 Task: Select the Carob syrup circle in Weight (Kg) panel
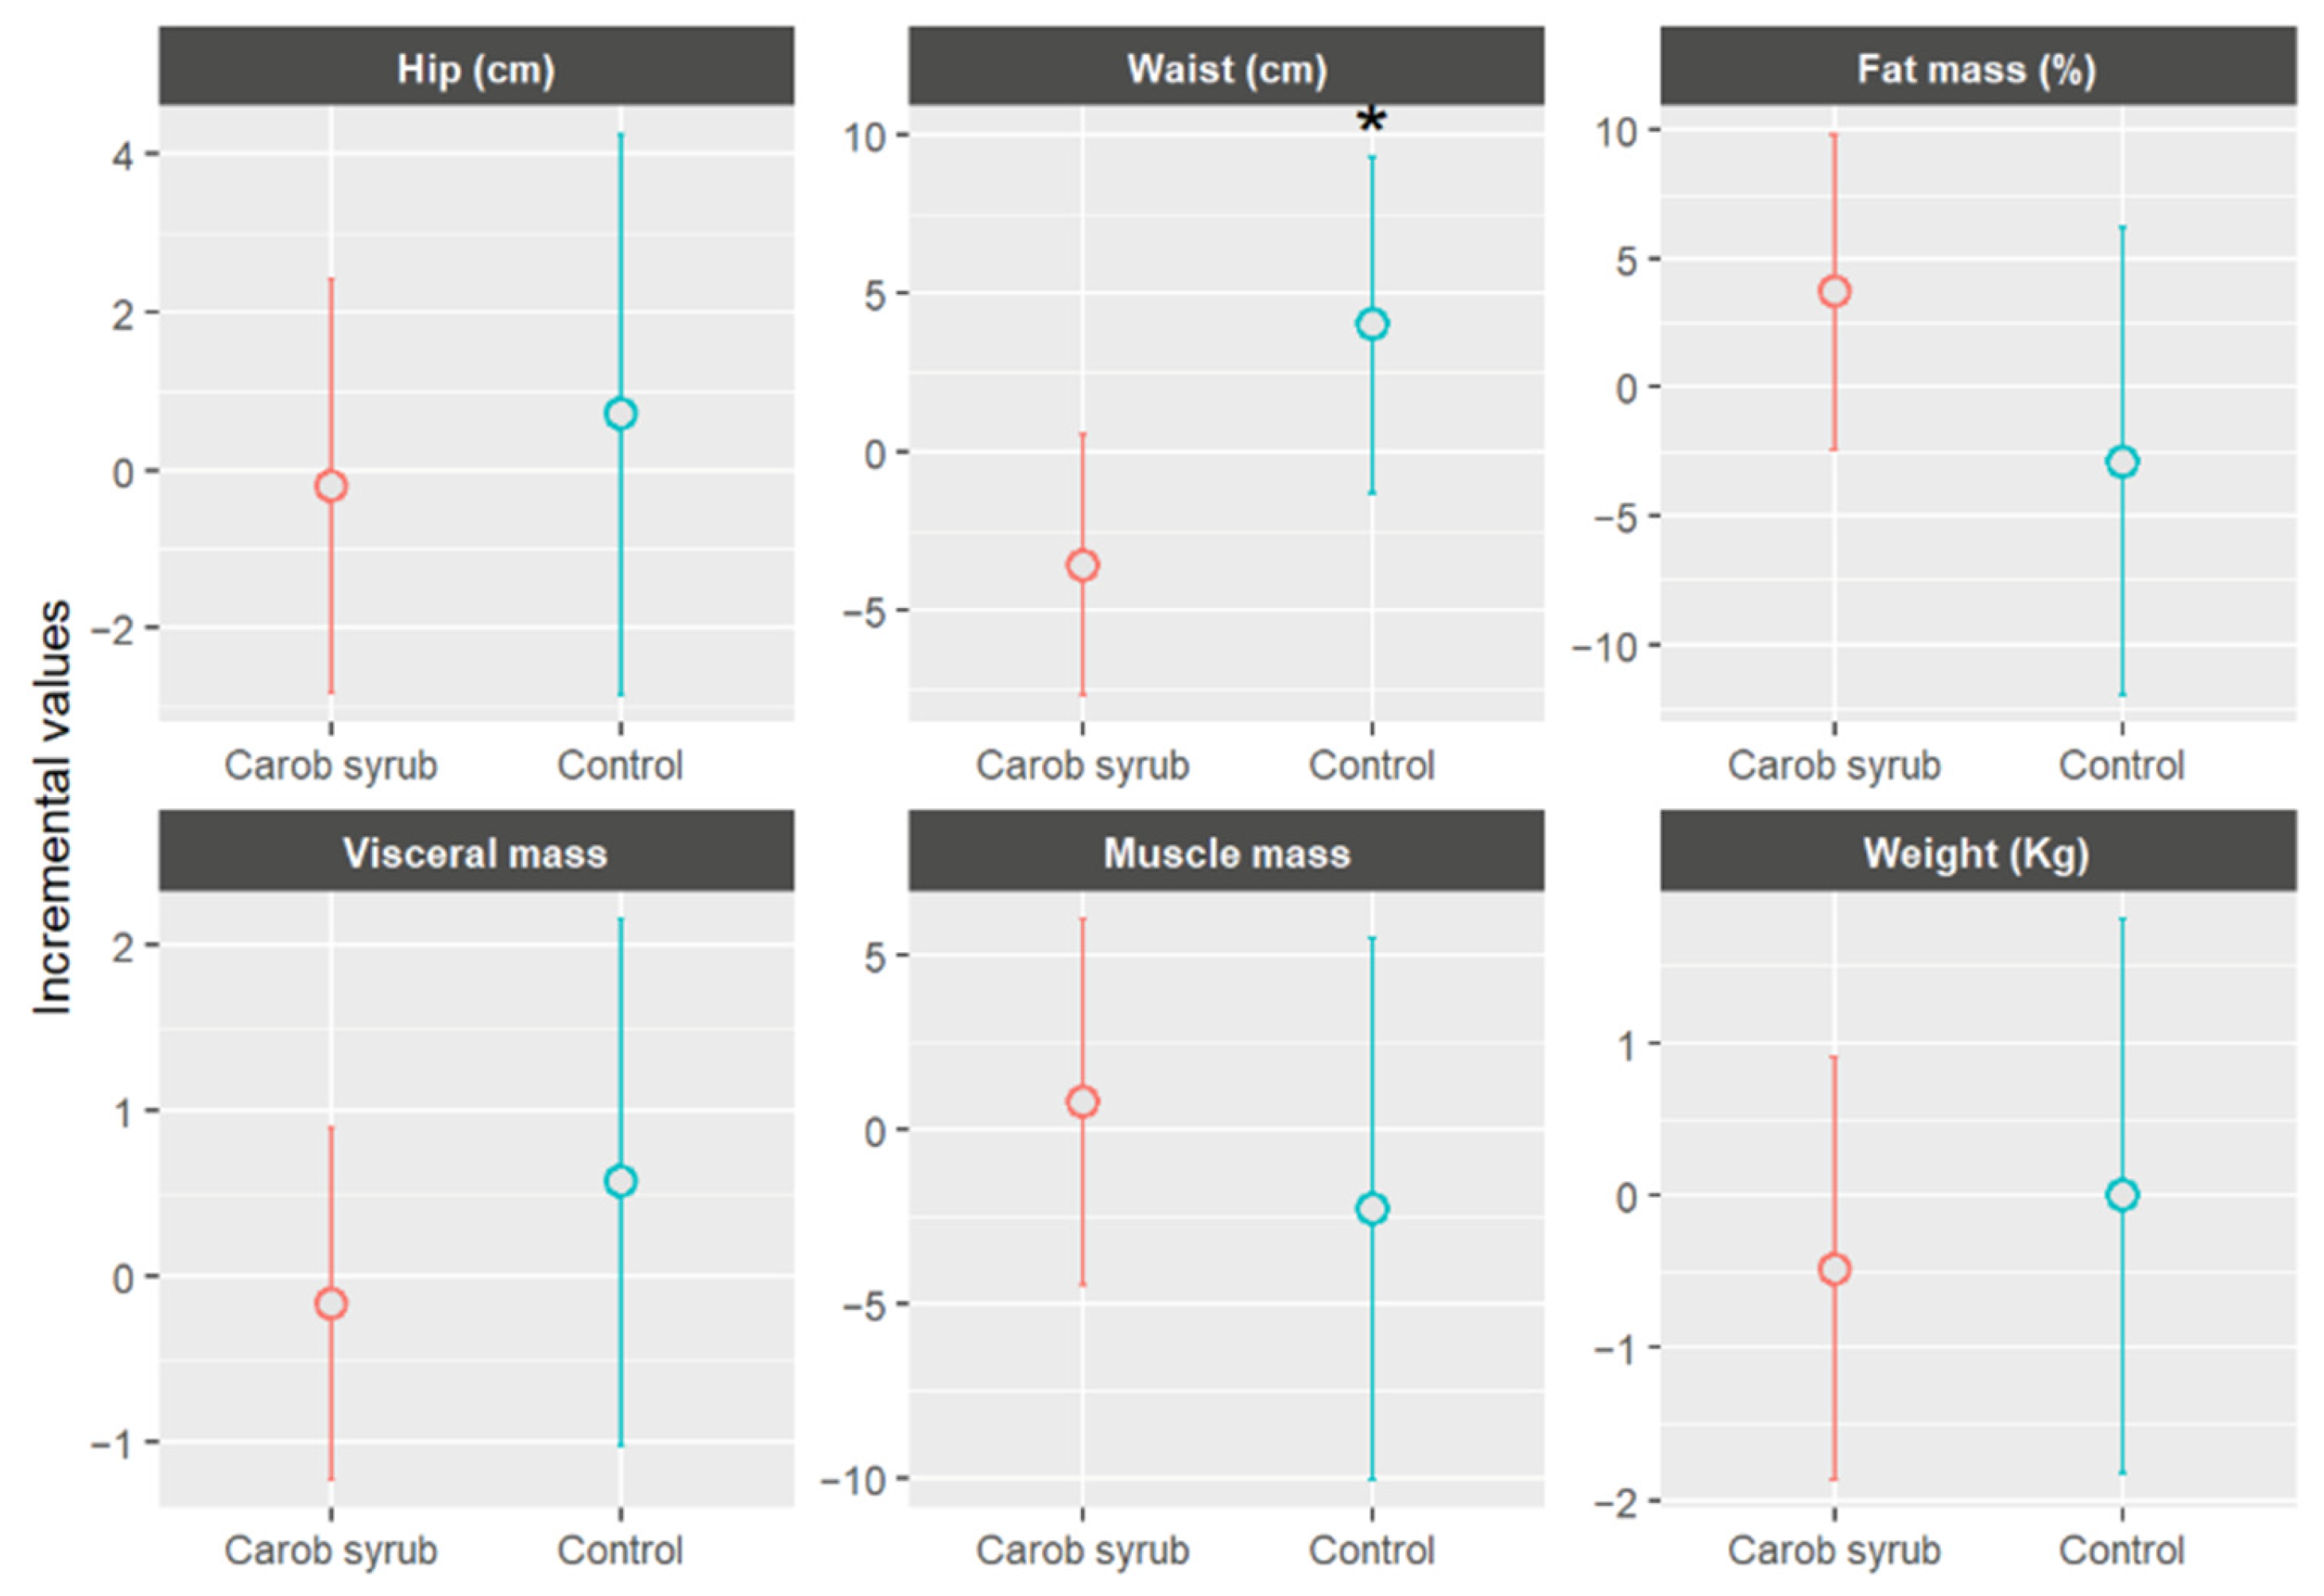[1834, 1270]
